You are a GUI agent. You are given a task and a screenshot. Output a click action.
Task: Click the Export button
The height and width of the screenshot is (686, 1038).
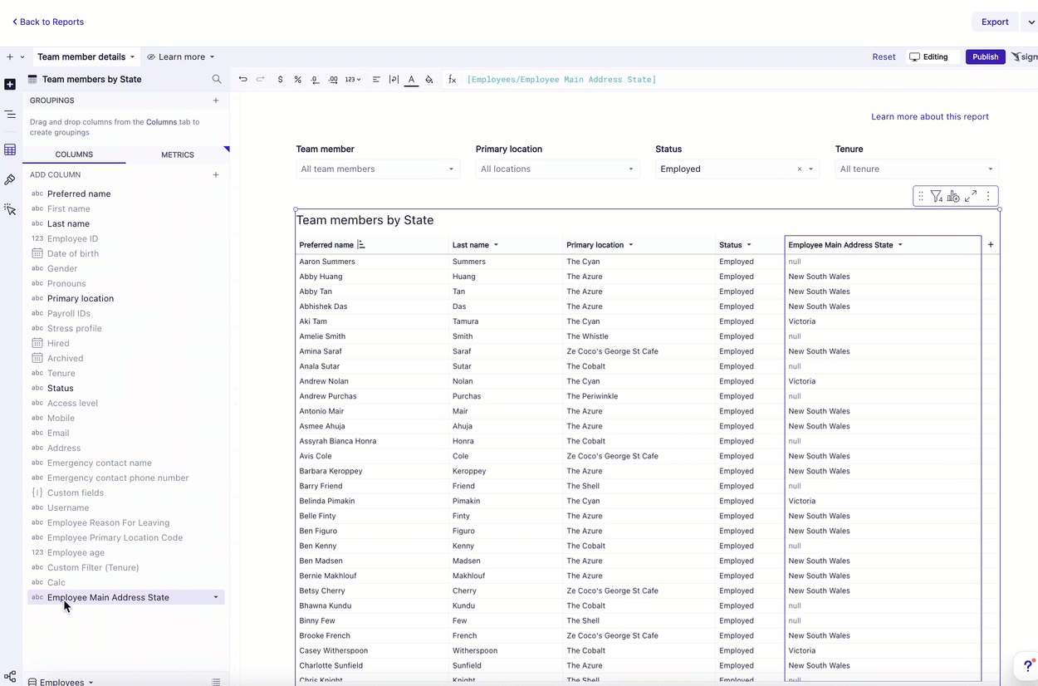pyautogui.click(x=995, y=22)
